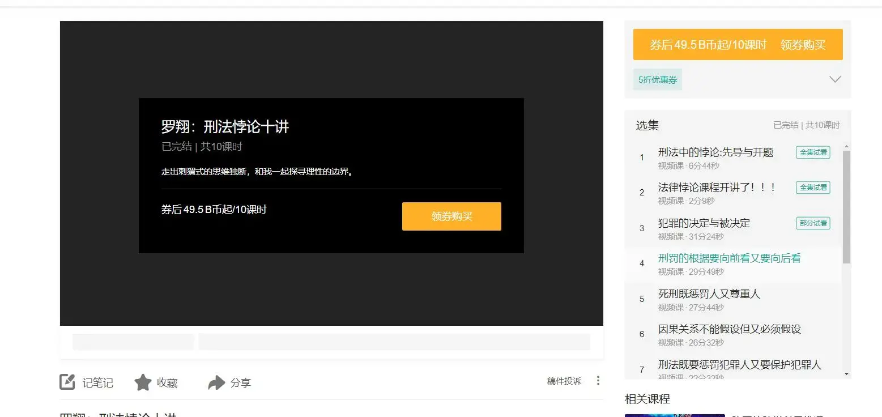
Task: Favorite the course using the 收藏 star icon
Action: click(142, 382)
